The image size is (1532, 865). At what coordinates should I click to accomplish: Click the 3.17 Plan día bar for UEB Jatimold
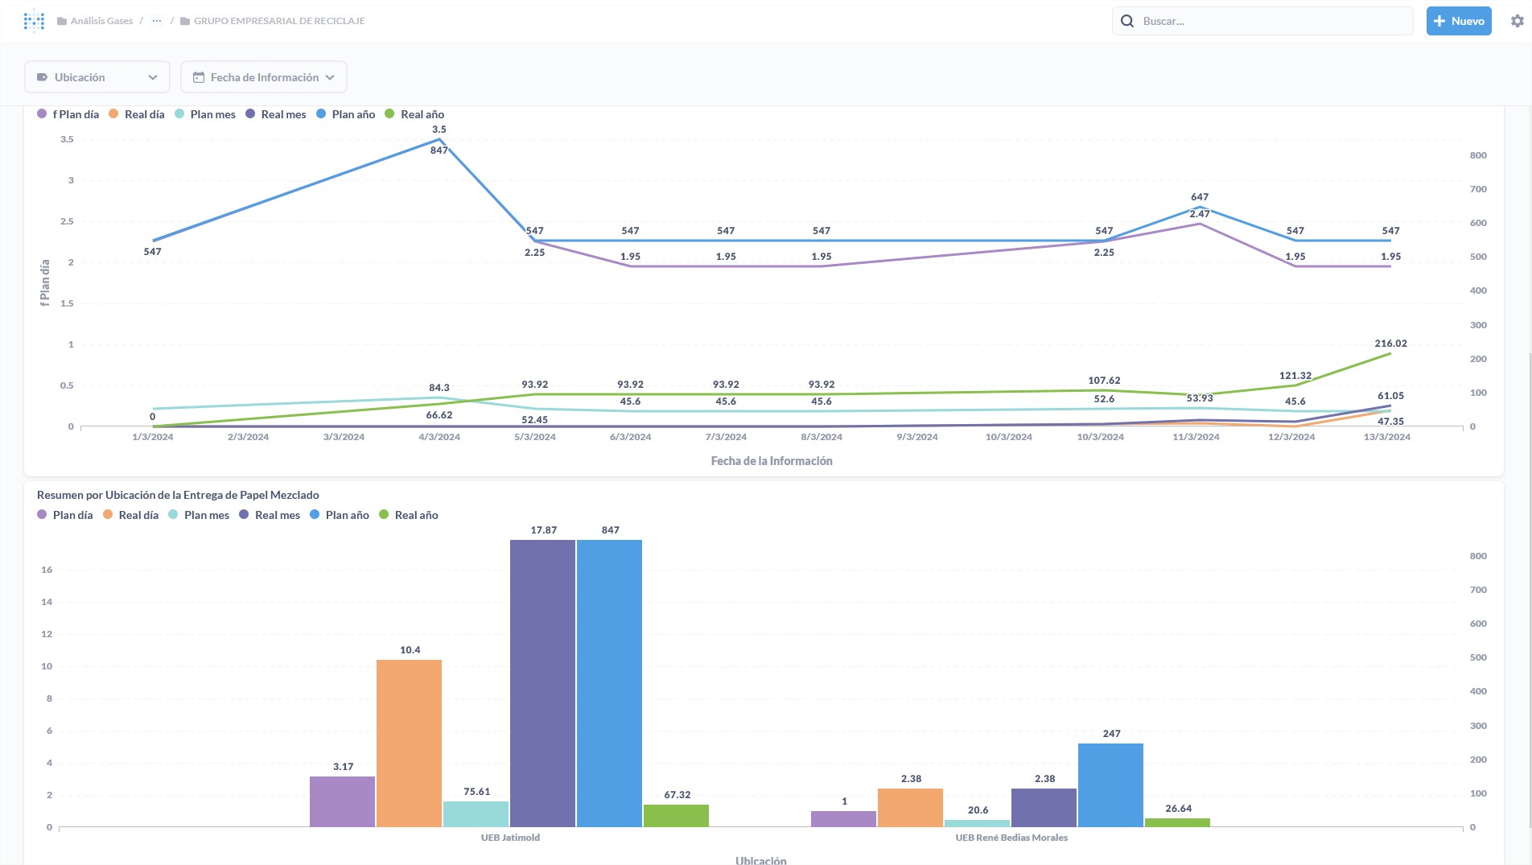[x=342, y=801]
